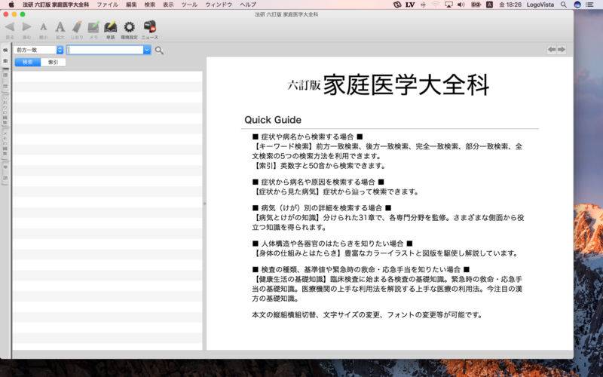Shrink text with the small A (縮小) icon

pyautogui.click(x=44, y=27)
